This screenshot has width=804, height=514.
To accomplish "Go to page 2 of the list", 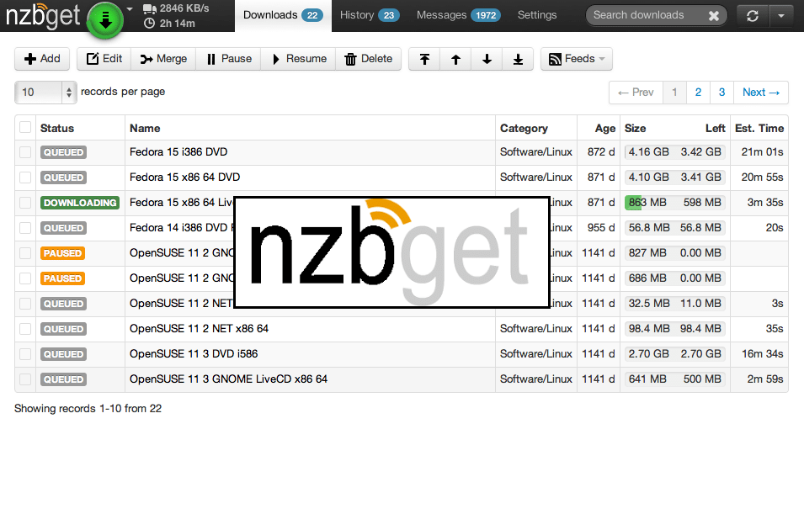I will (x=699, y=93).
